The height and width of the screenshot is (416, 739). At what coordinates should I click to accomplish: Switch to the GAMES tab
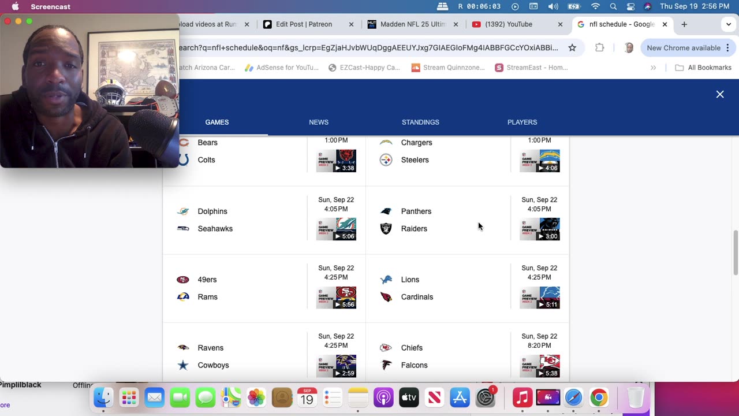click(217, 122)
